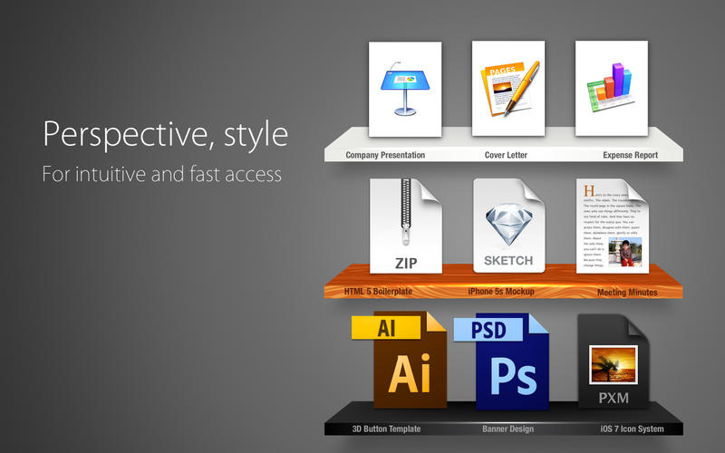This screenshot has width=725, height=453.
Task: Click the 'Banner Design' label
Action: 507,429
